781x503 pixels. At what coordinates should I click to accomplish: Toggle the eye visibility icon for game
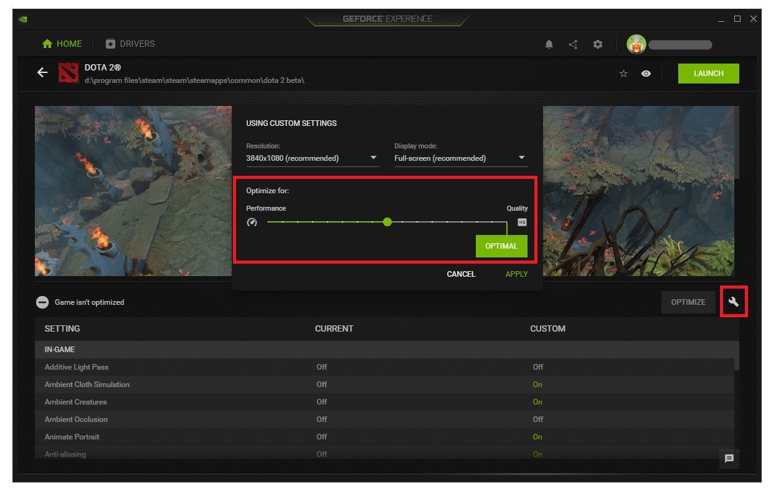[x=646, y=74]
